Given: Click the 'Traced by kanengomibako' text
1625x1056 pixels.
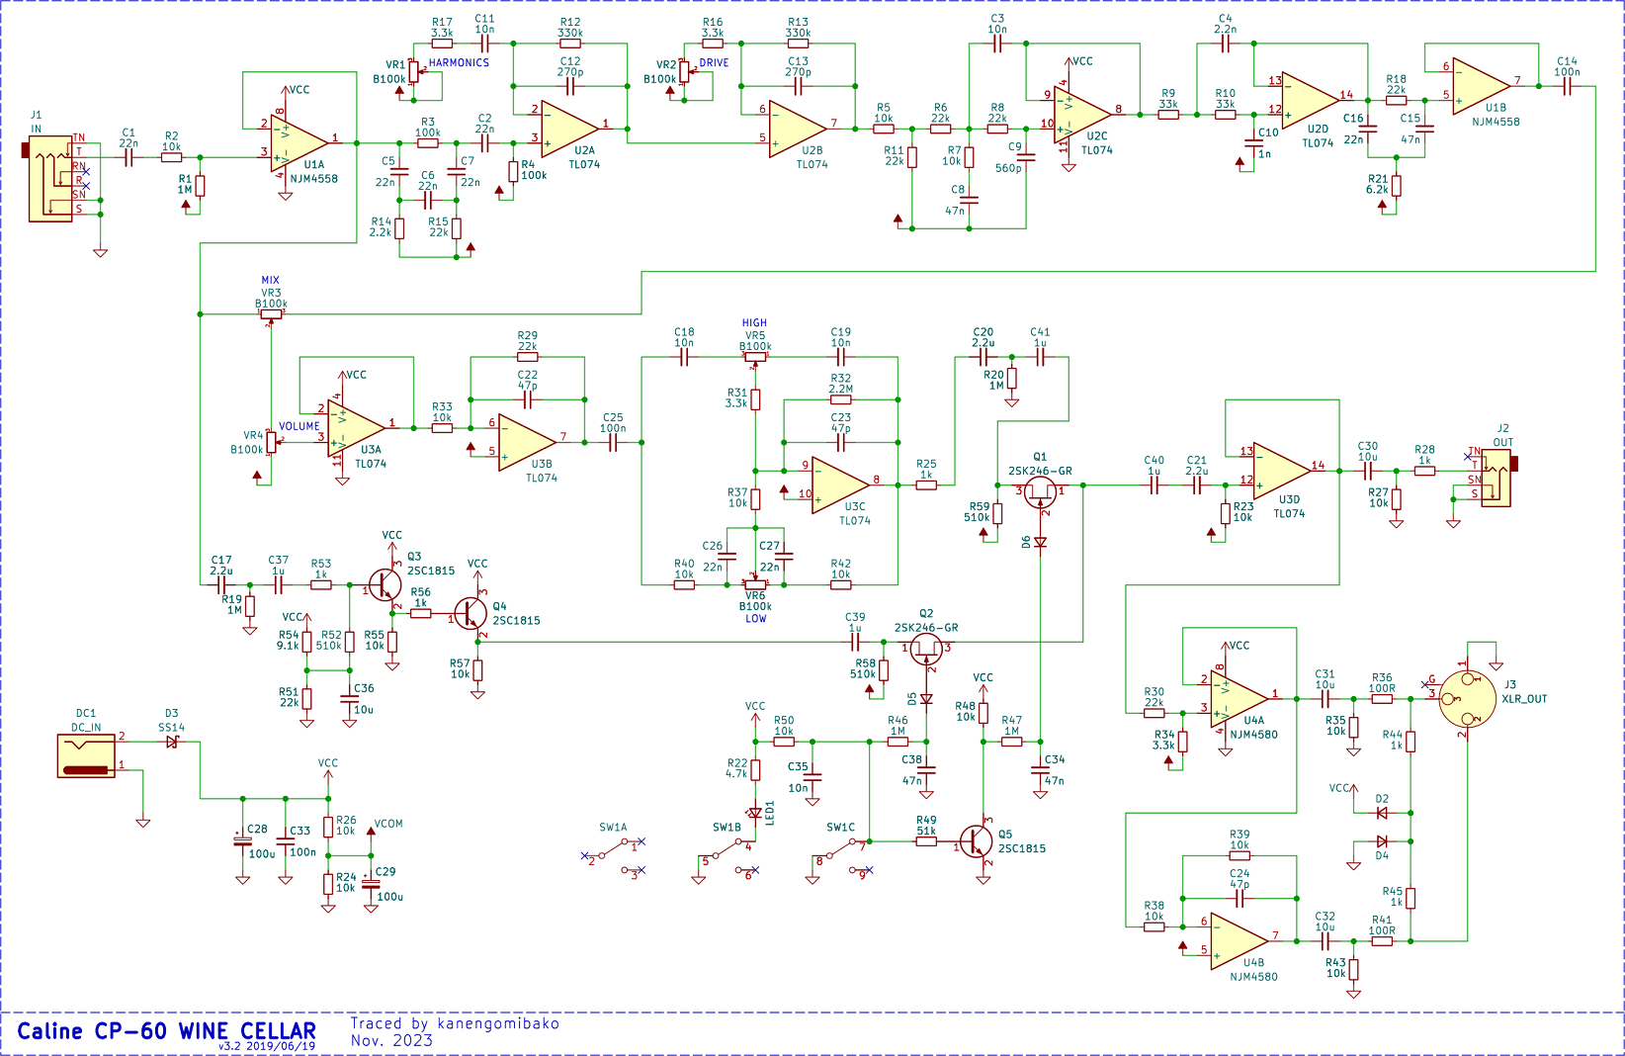Looking at the screenshot, I should pos(455,1023).
